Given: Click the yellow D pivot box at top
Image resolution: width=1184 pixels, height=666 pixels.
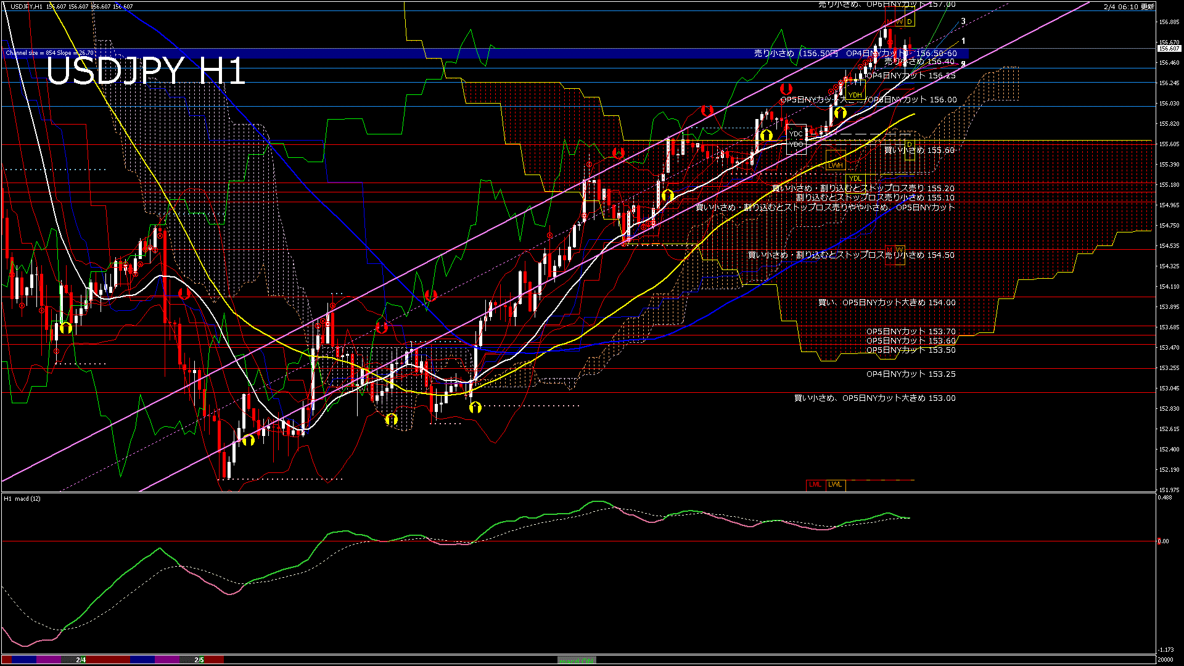Looking at the screenshot, I should click(x=909, y=22).
